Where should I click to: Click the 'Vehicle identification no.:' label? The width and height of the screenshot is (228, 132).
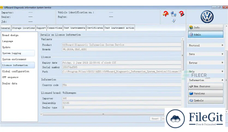coord(76,12)
